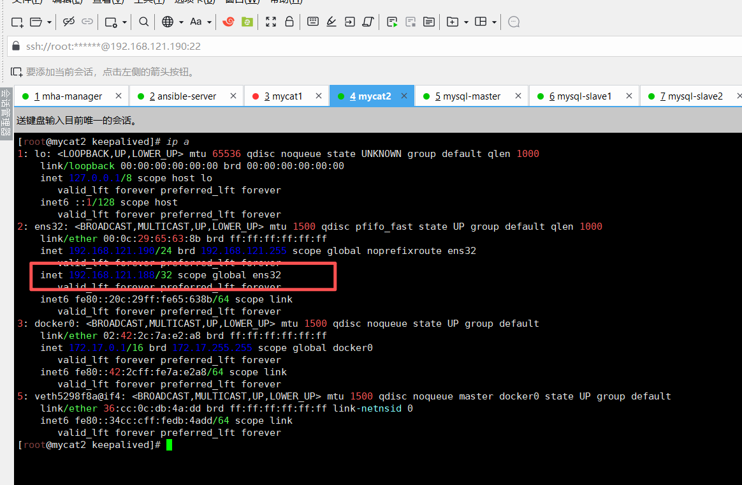
Task: Click the grayed Stop Logging icon
Action: [x=411, y=22]
